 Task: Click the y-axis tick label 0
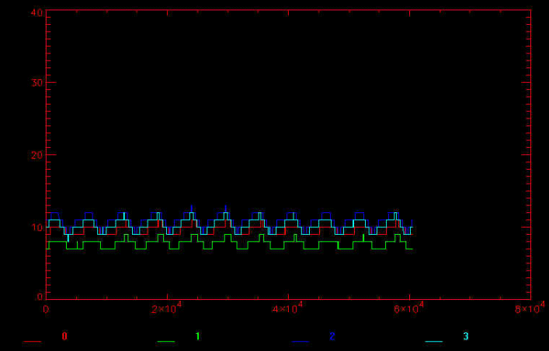(40, 296)
